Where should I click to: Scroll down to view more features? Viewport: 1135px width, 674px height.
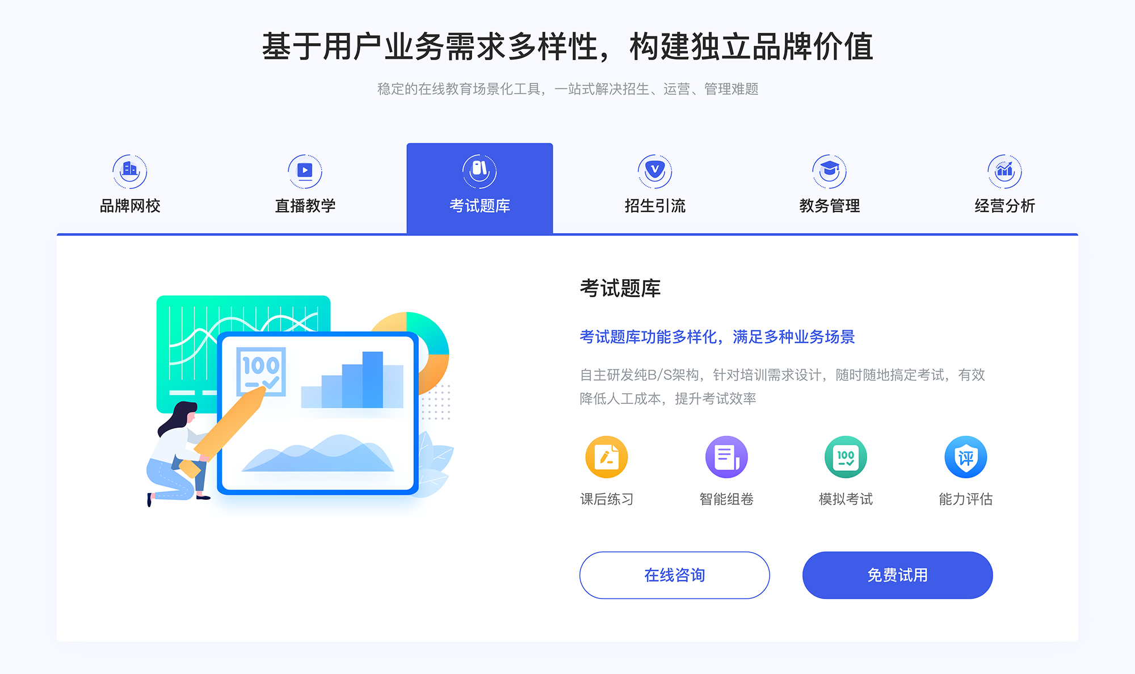pos(567,658)
